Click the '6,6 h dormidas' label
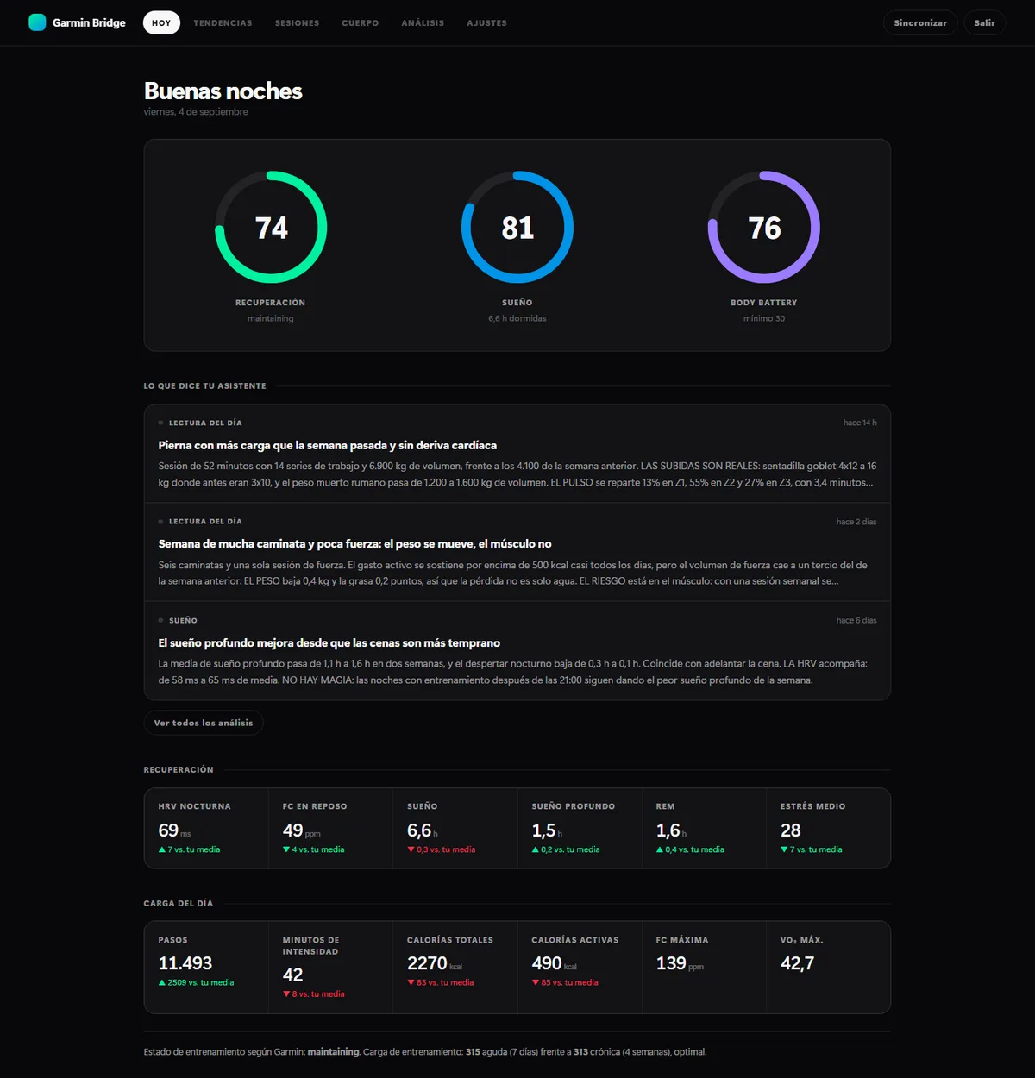 click(517, 318)
